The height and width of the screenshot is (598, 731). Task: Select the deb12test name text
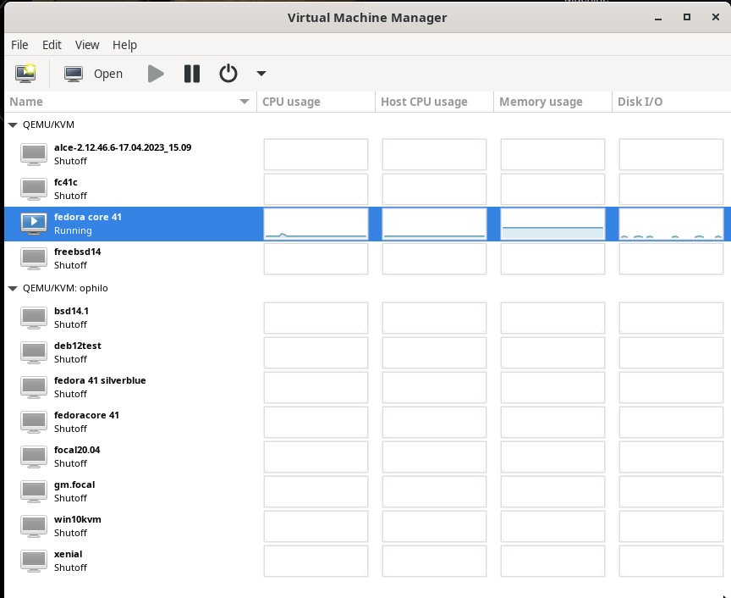click(77, 346)
